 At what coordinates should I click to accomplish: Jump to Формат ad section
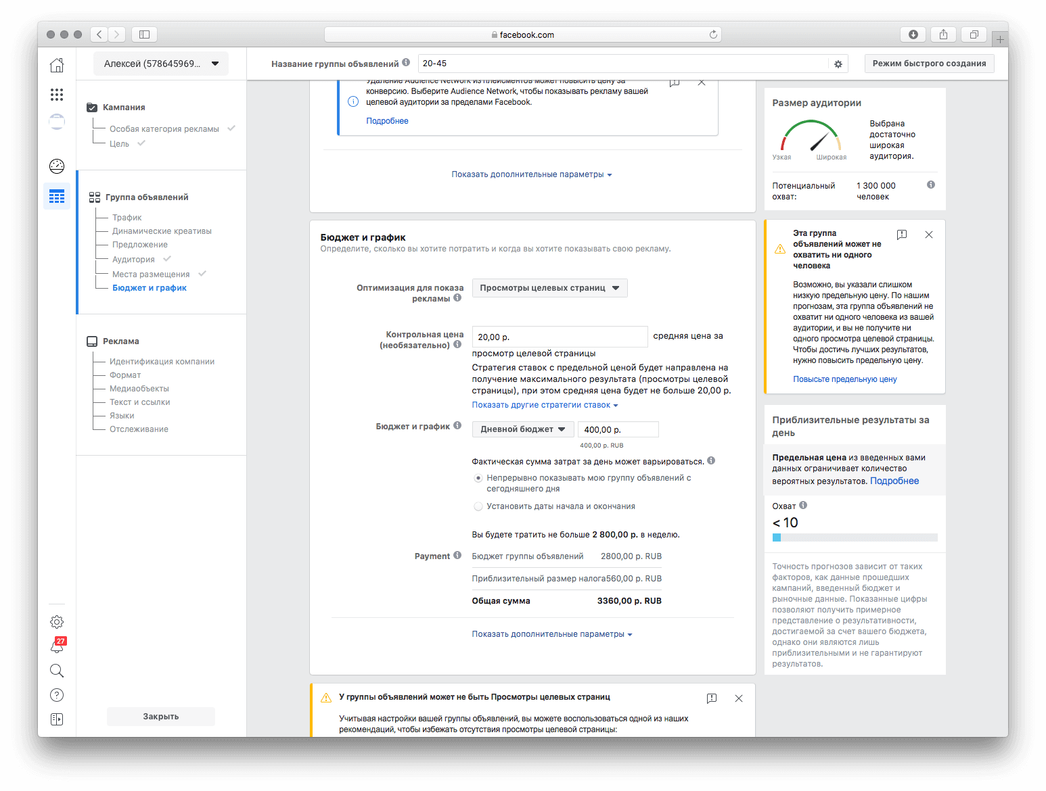[125, 375]
